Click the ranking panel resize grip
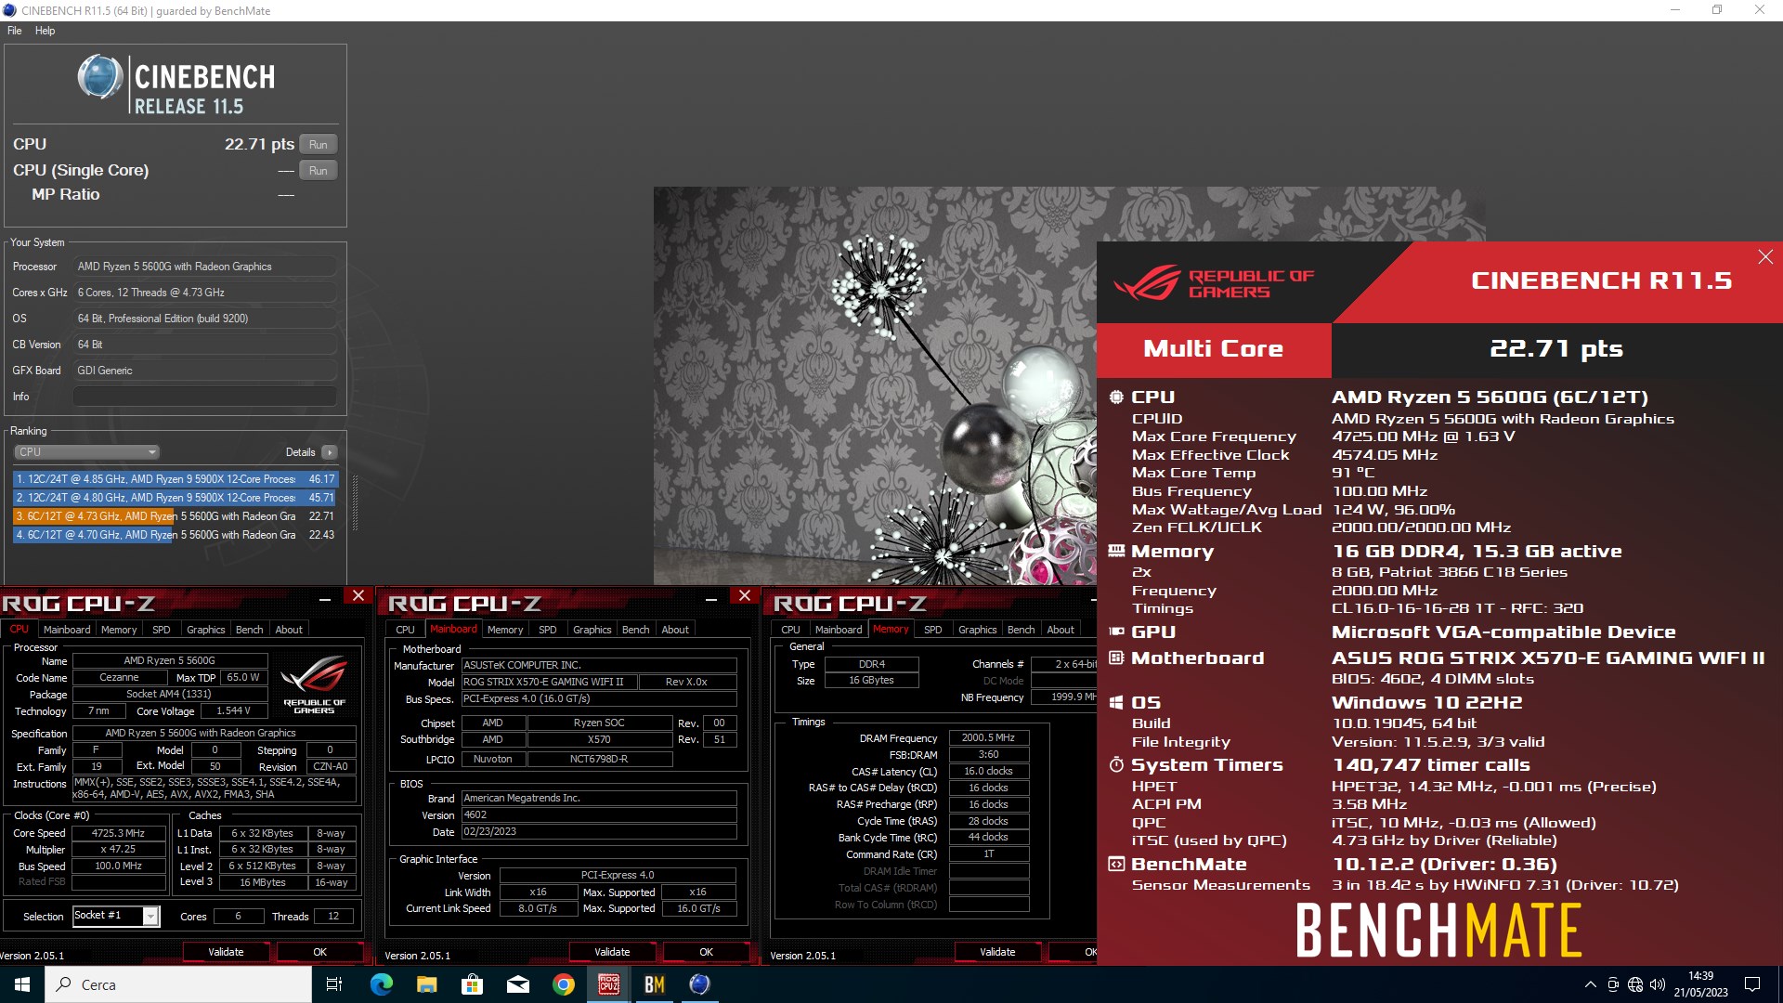This screenshot has height=1003, width=1783. point(355,505)
